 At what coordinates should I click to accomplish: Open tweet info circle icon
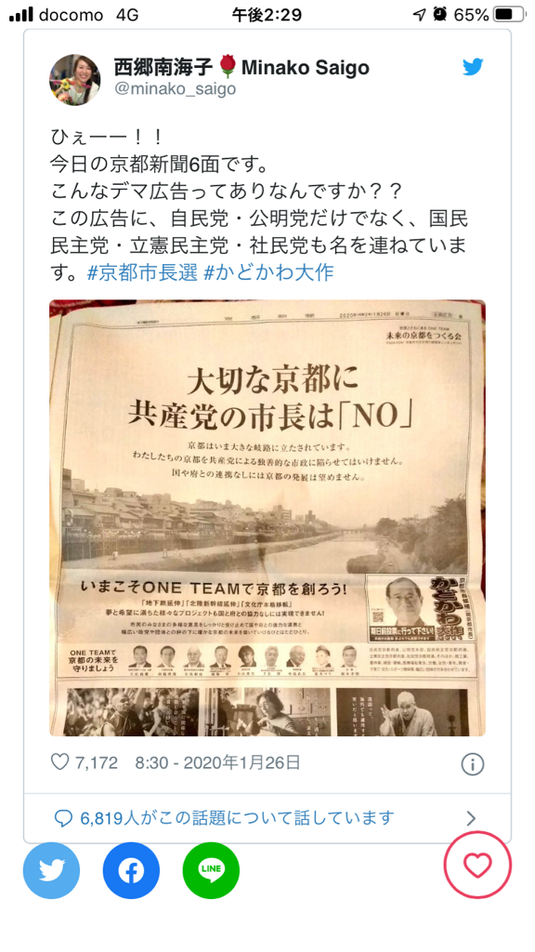(473, 764)
